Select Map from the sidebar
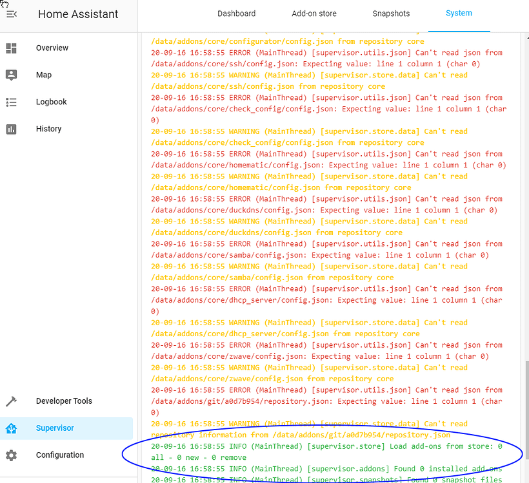This screenshot has width=529, height=483. (x=43, y=75)
